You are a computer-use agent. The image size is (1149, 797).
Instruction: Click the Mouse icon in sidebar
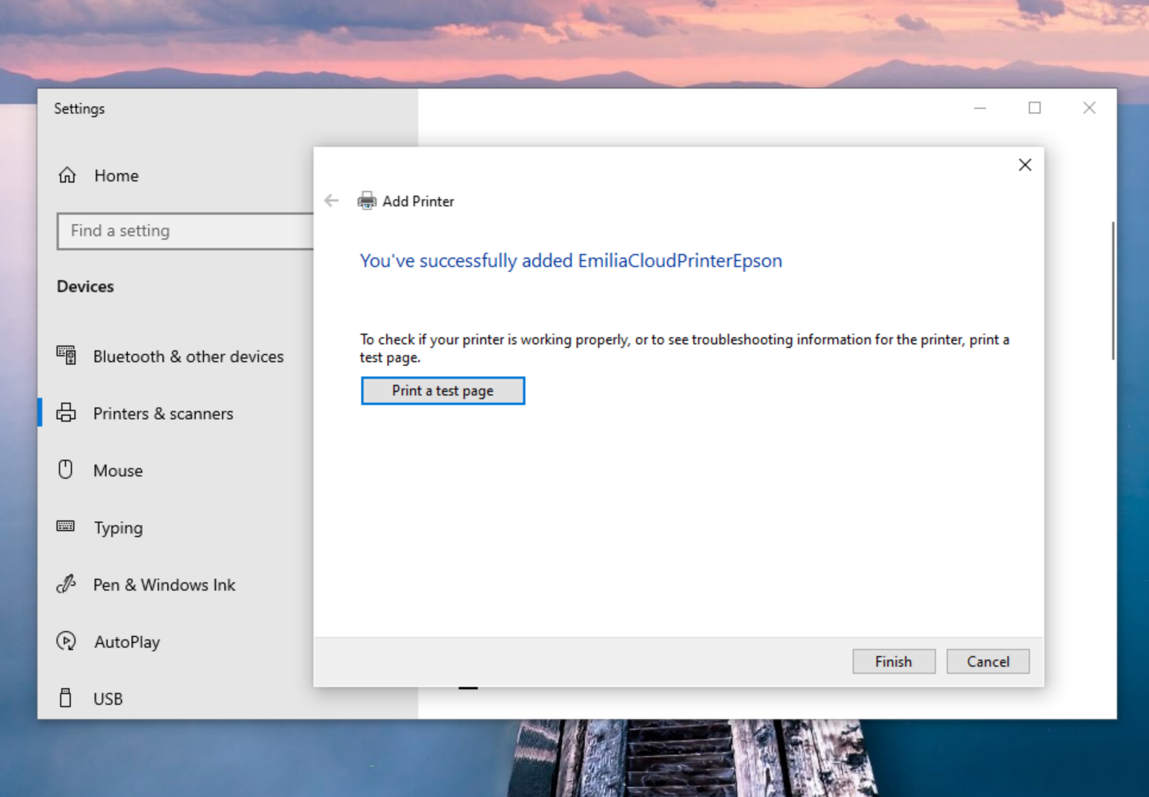pos(65,470)
